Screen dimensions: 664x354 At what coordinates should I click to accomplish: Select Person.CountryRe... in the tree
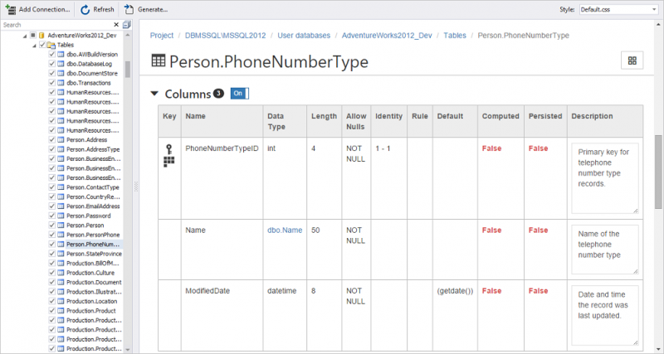tap(93, 196)
